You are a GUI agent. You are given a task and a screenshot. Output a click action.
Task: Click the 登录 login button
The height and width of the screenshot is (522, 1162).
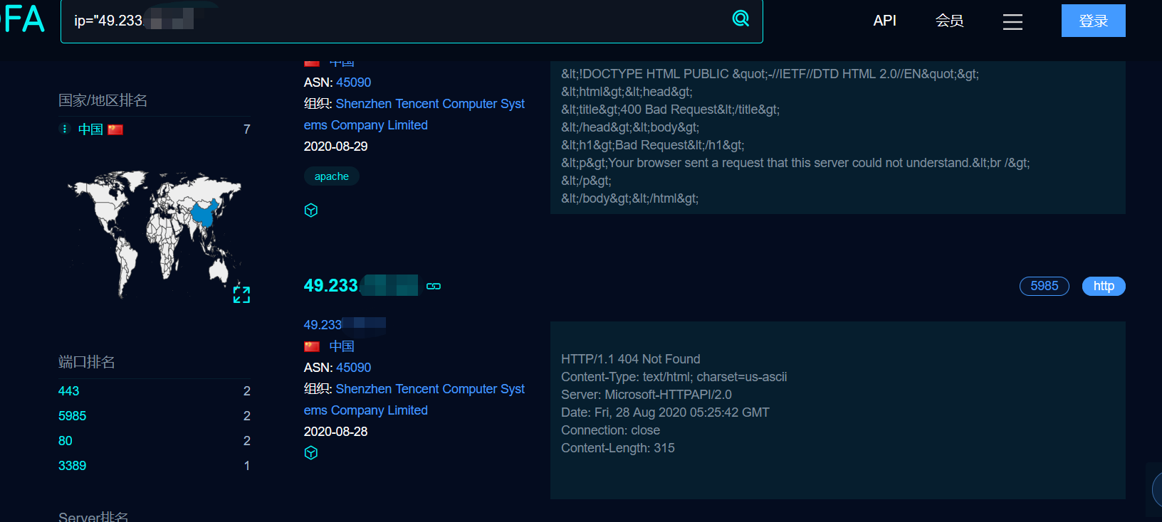tap(1093, 21)
